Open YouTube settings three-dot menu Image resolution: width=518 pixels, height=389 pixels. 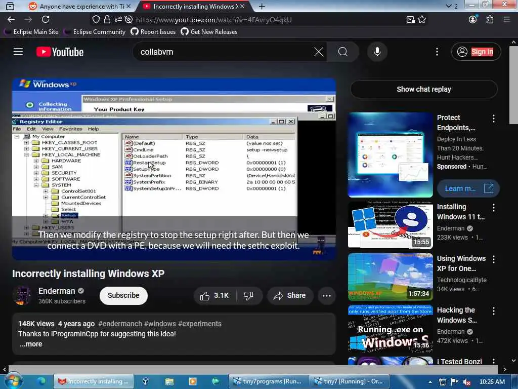437,52
